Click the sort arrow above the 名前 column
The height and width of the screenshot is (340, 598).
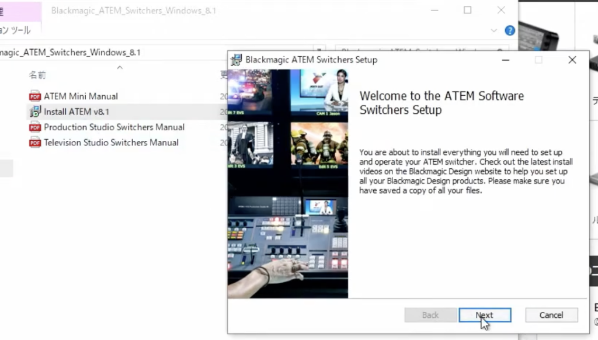[120, 67]
